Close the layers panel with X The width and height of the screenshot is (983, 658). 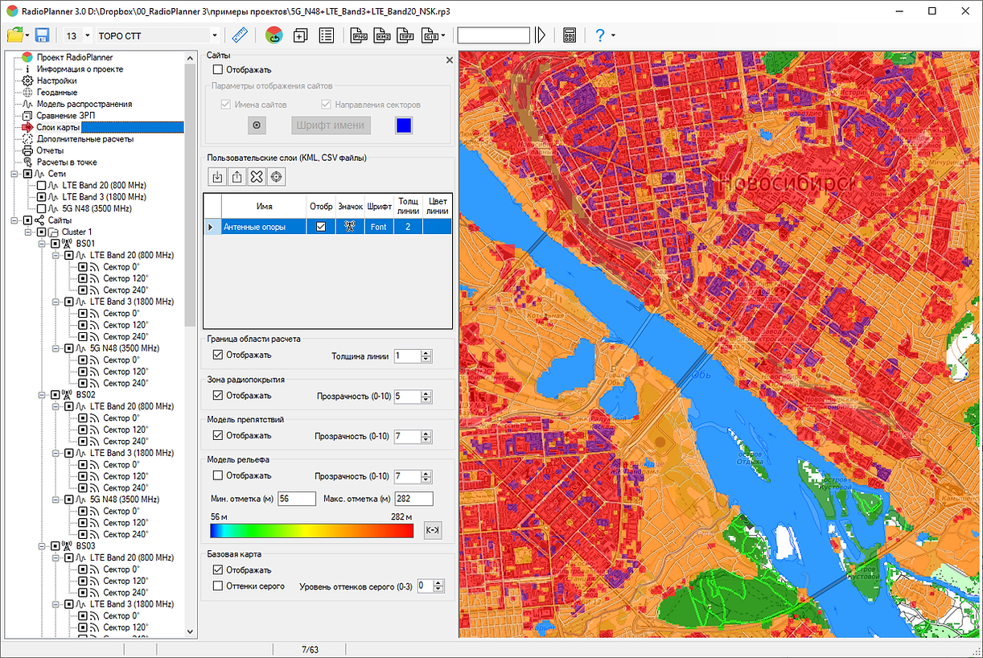pos(450,60)
